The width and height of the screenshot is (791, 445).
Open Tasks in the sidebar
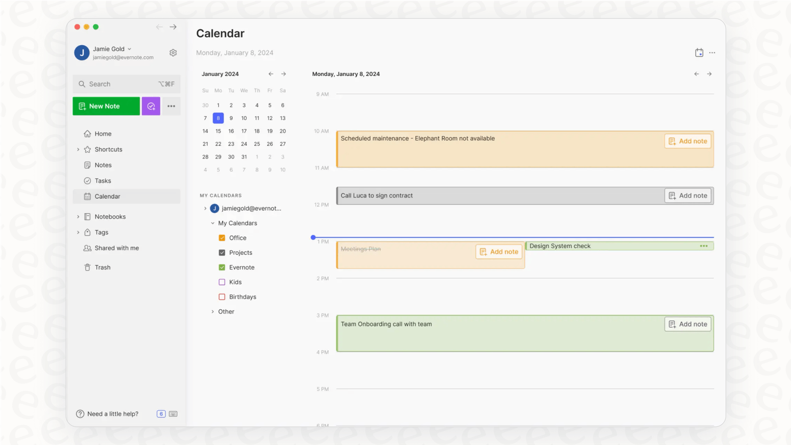(103, 181)
